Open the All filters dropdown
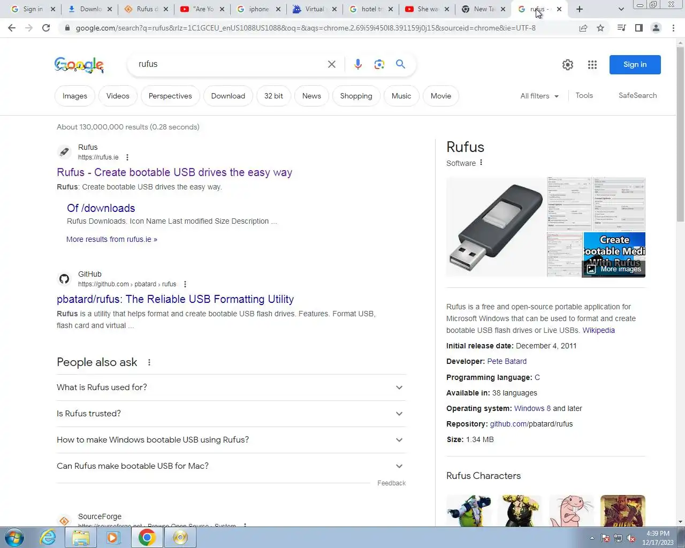The width and height of the screenshot is (685, 548). coord(539,96)
